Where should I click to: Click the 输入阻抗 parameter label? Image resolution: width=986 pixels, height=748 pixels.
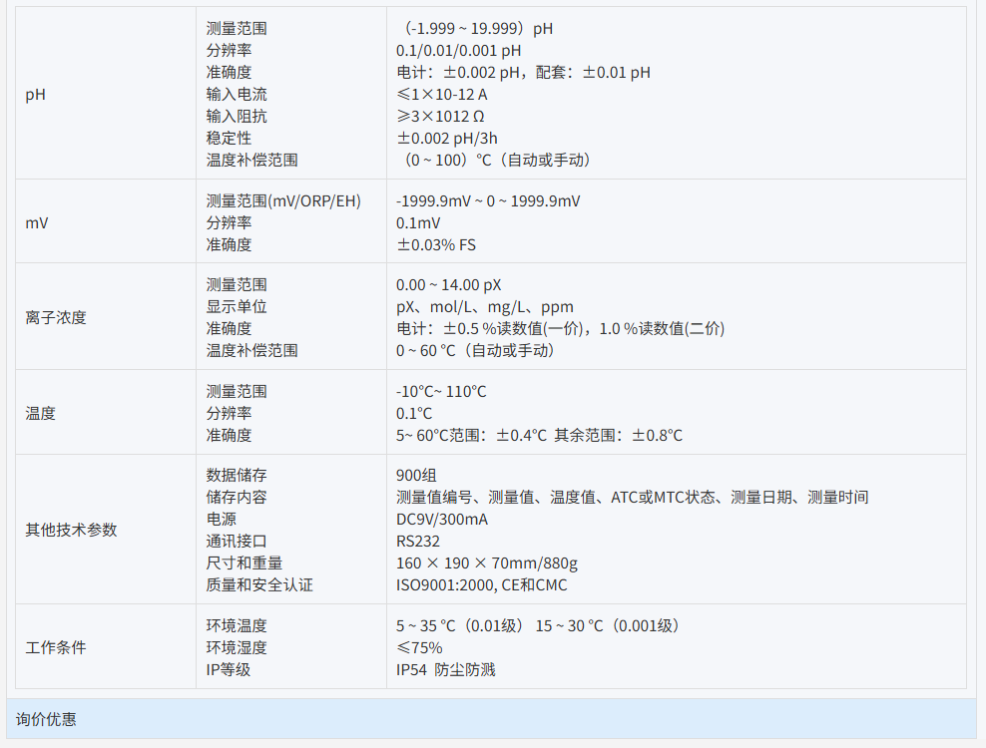point(237,116)
